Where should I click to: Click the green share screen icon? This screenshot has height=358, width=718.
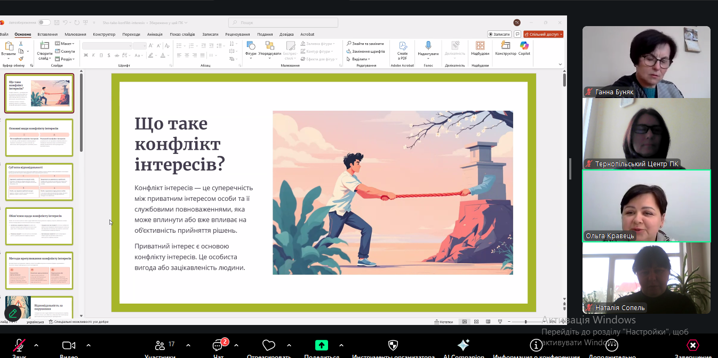(321, 345)
